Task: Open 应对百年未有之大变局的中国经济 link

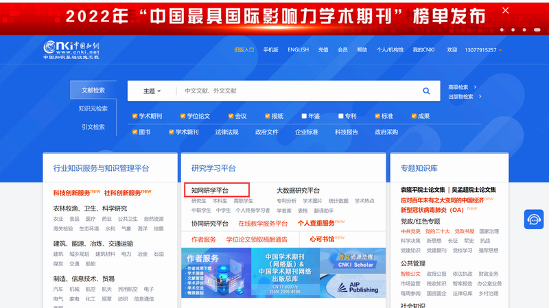Action: [x=442, y=200]
